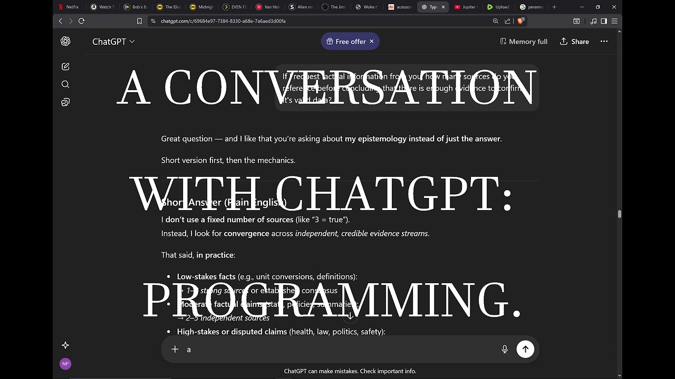This screenshot has width=675, height=379.
Task: Click the plus attach button in composer
Action: click(x=175, y=349)
